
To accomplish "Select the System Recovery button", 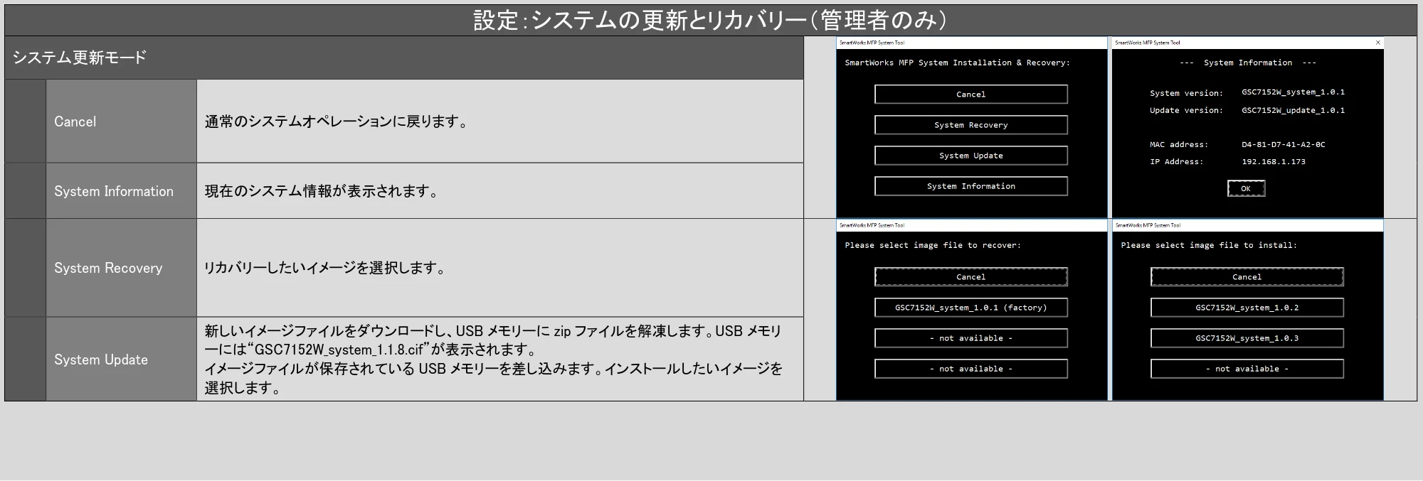I will coord(970,125).
